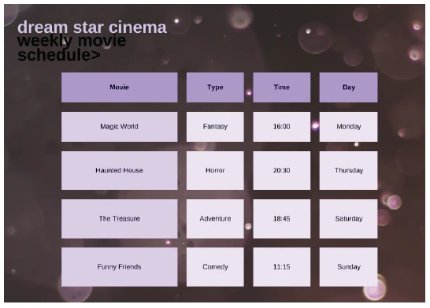Click the 'Saturday' day cell
Screen dimensions: 430x308
click(348, 218)
